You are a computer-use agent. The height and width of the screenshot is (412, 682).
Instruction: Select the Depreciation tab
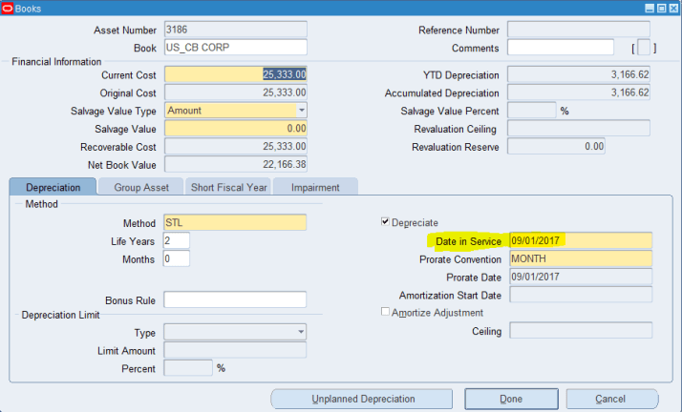pyautogui.click(x=53, y=188)
